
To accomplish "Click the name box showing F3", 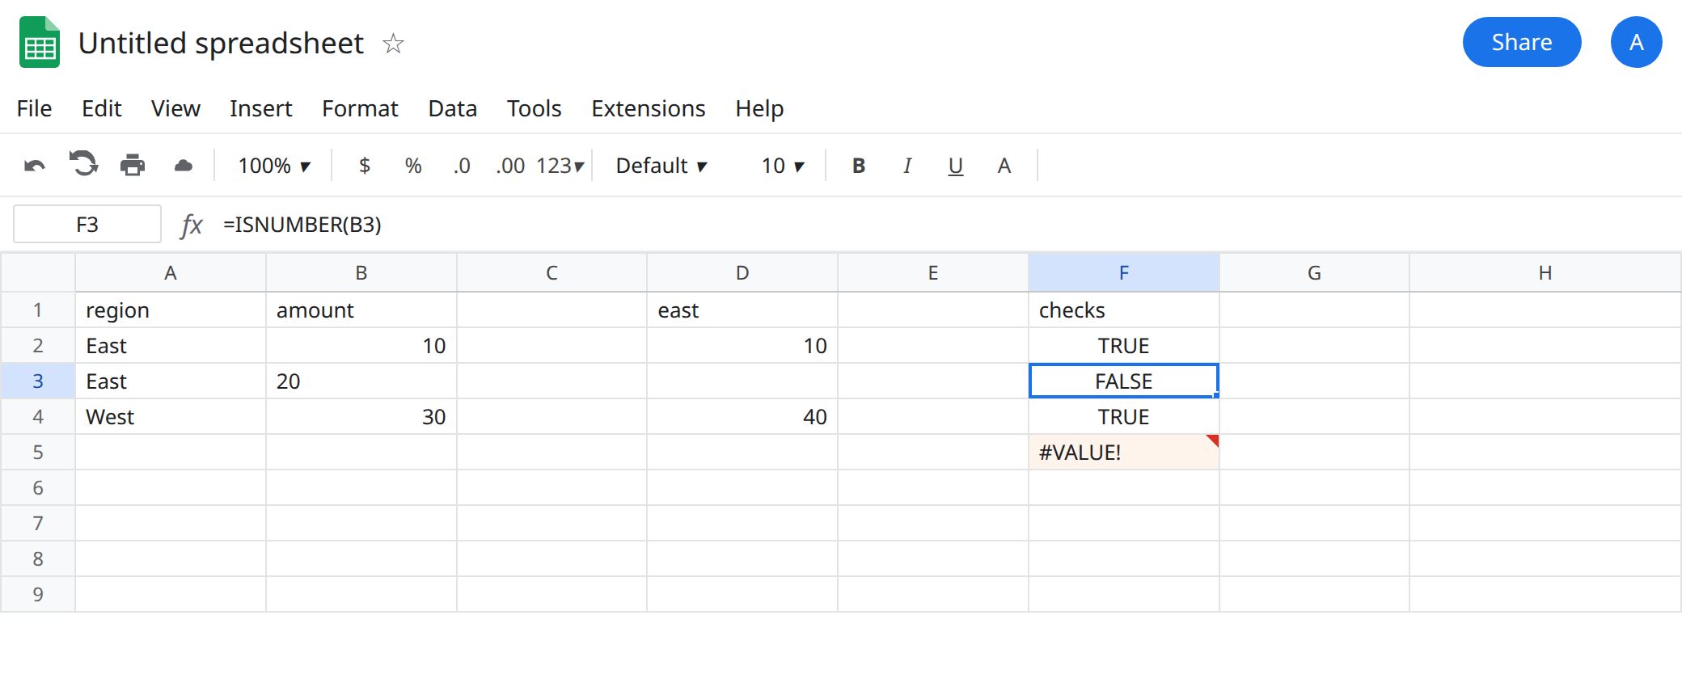I will coord(87,224).
